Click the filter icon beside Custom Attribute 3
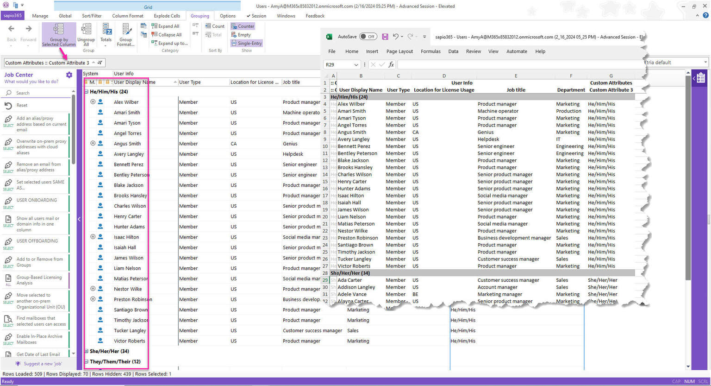The height and width of the screenshot is (386, 711). tap(100, 63)
